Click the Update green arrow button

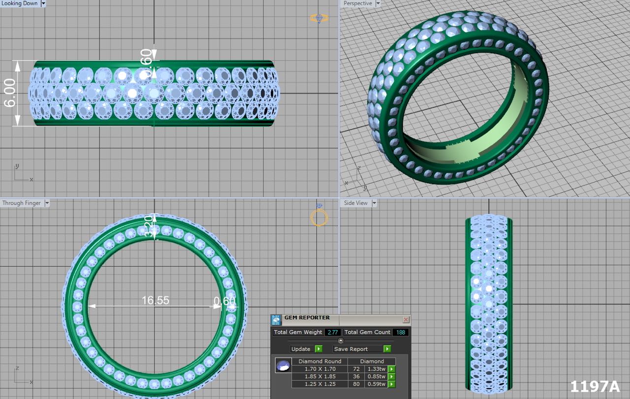318,349
